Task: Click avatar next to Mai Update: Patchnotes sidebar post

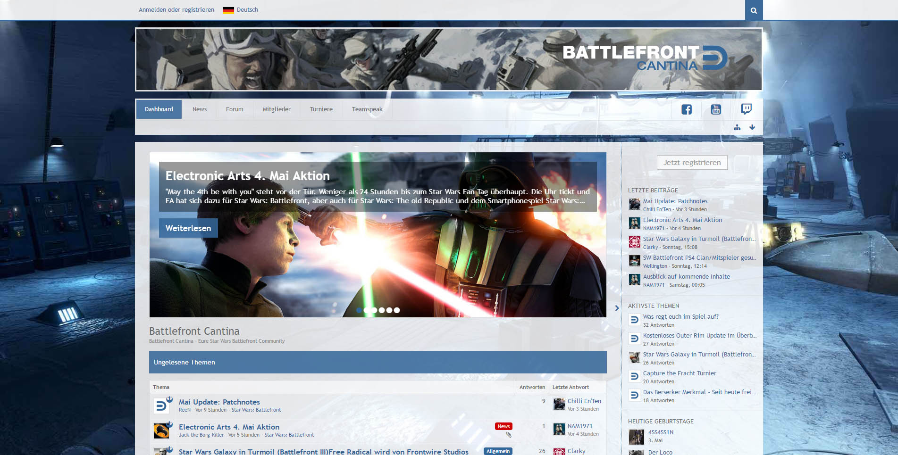Action: [635, 205]
